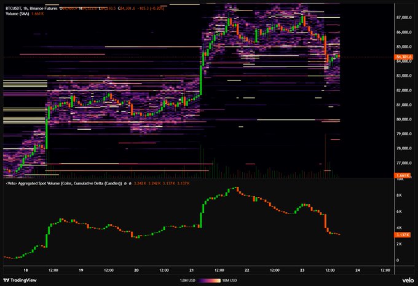This screenshot has width=418, height=286.
Task: Click date label 20 on time axis
Action: [x=136, y=270]
